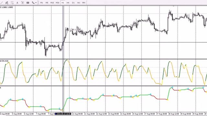Select the arrows objects tool
This screenshot has height=116, width=207.
tap(33, 3)
